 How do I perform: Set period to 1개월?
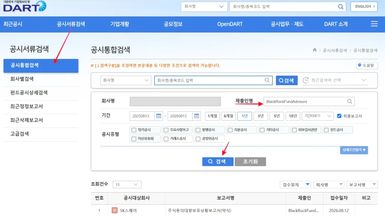pos(212,116)
